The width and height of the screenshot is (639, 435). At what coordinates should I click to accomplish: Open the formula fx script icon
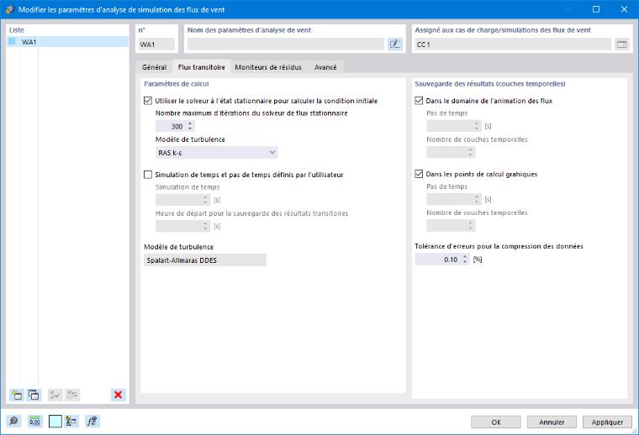(92, 422)
